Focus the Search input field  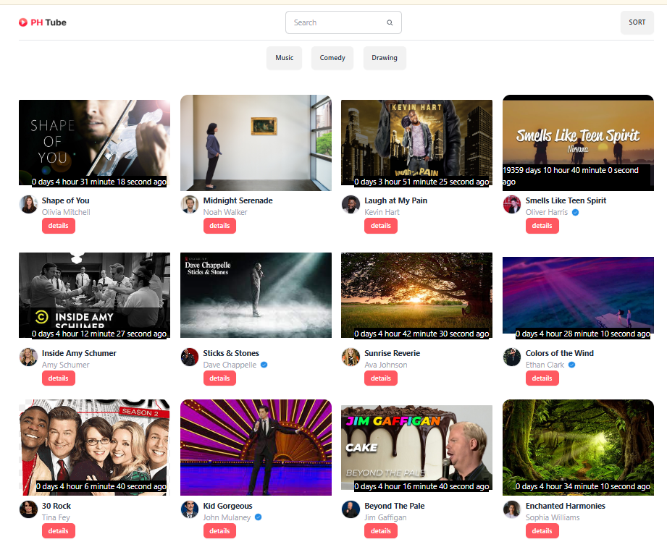click(335, 22)
